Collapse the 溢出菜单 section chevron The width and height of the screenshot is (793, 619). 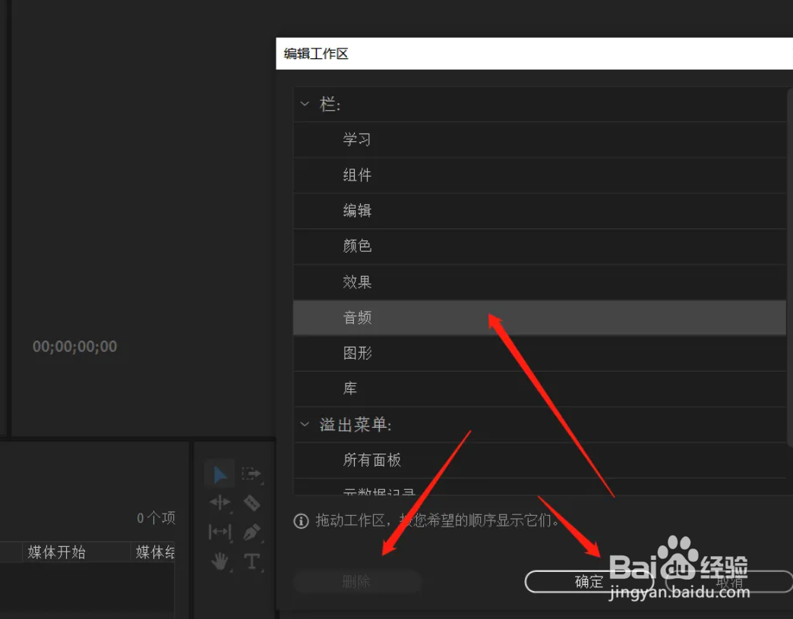click(305, 425)
